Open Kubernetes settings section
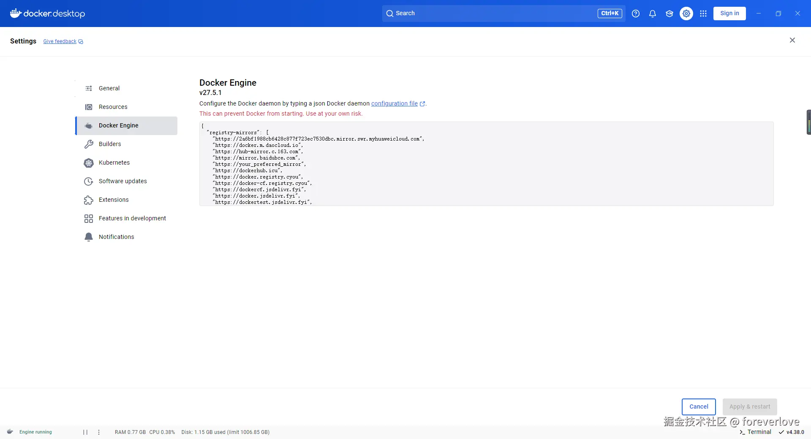 tap(126, 163)
